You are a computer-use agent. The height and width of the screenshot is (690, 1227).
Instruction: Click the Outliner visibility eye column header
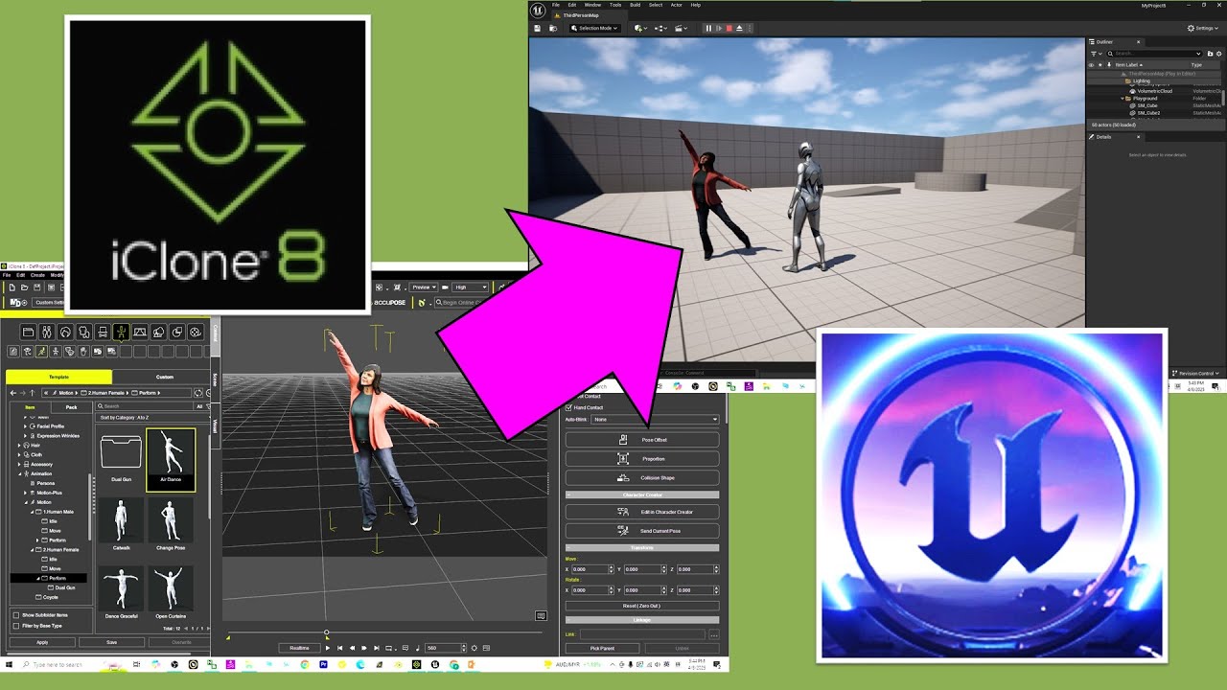tap(1091, 65)
